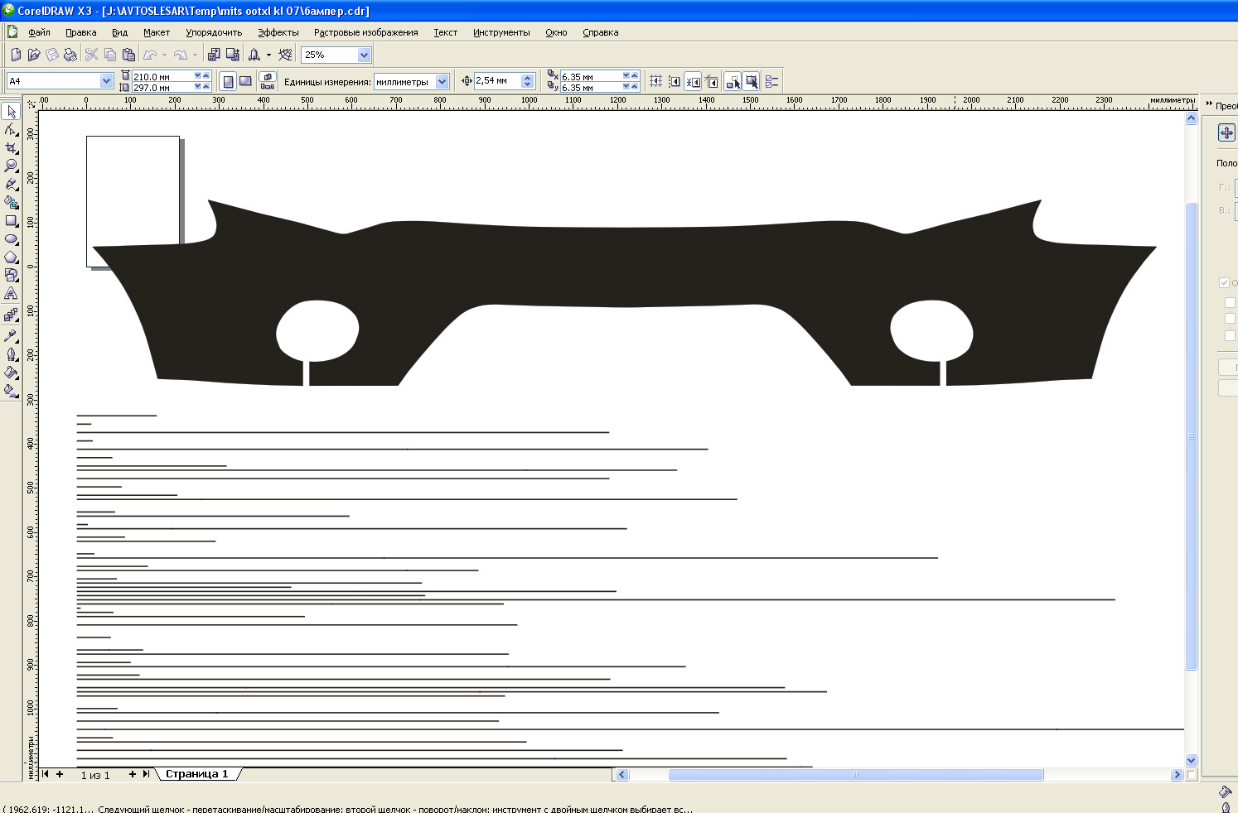This screenshot has height=813, width=1238.
Task: Open the zoom level dropdown showing 25%
Action: click(364, 55)
